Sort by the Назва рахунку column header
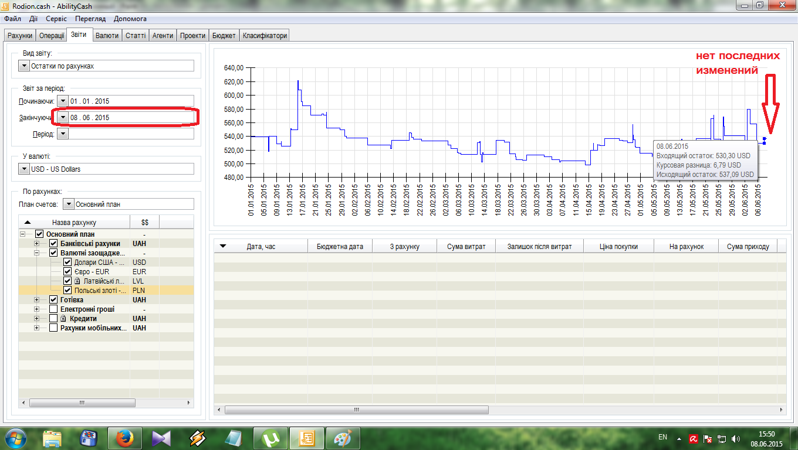The width and height of the screenshot is (798, 450). [x=74, y=223]
